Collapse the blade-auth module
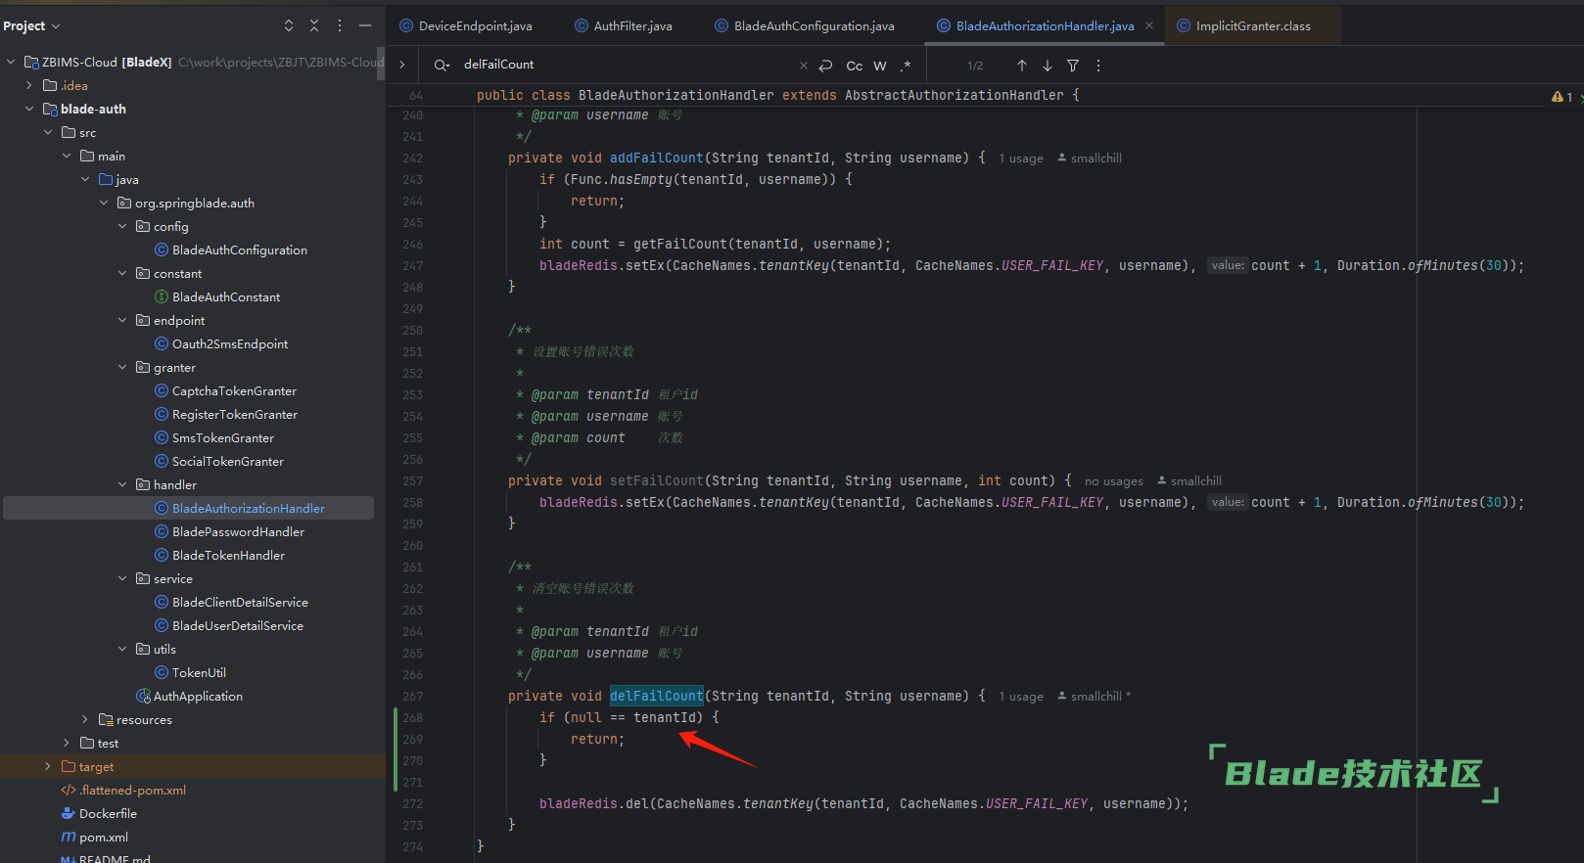This screenshot has height=863, width=1584. click(x=29, y=109)
